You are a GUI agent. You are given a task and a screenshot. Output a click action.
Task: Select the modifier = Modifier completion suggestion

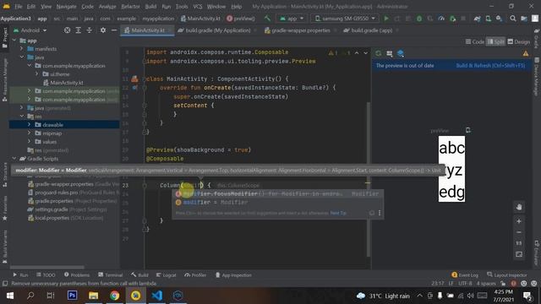tap(277, 203)
